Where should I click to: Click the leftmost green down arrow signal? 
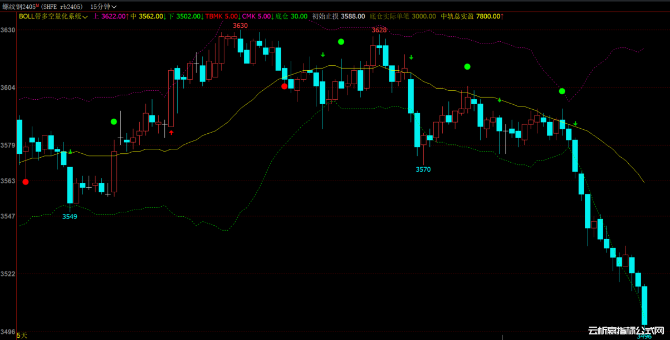click(71, 152)
